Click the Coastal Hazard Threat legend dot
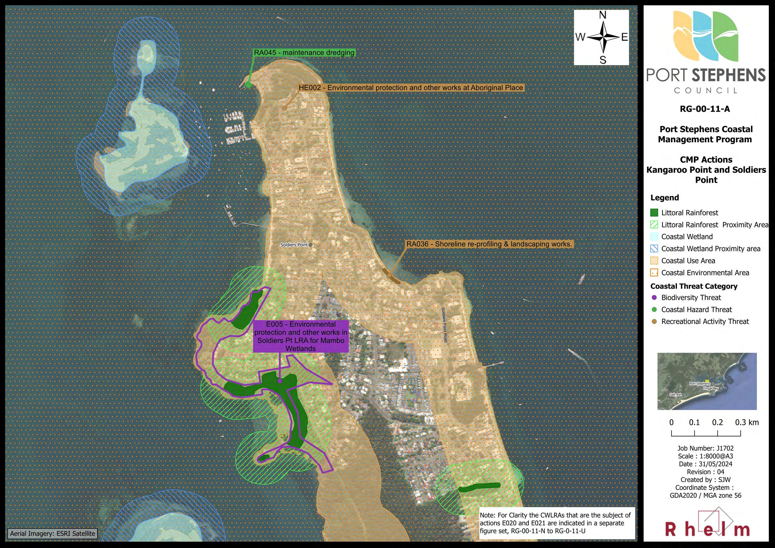This screenshot has width=775, height=548. (654, 309)
